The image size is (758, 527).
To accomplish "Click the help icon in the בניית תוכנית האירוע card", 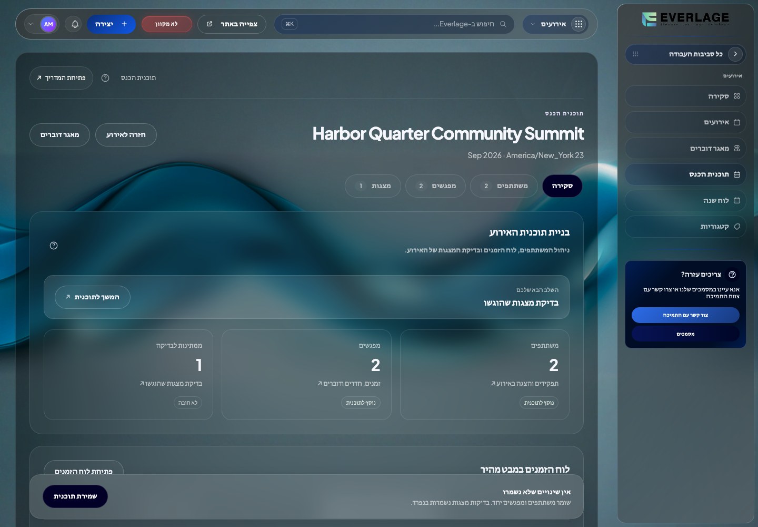I will (x=54, y=246).
